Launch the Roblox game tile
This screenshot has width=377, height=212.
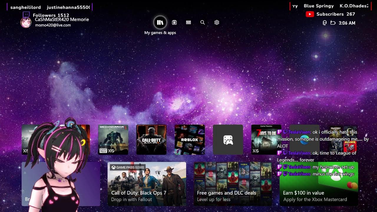pyautogui.click(x=190, y=140)
